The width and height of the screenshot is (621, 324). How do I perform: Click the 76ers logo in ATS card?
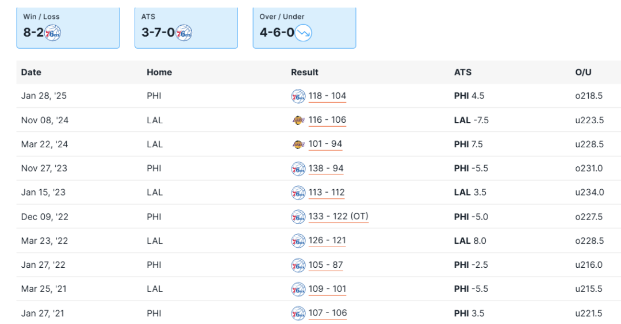(x=183, y=33)
